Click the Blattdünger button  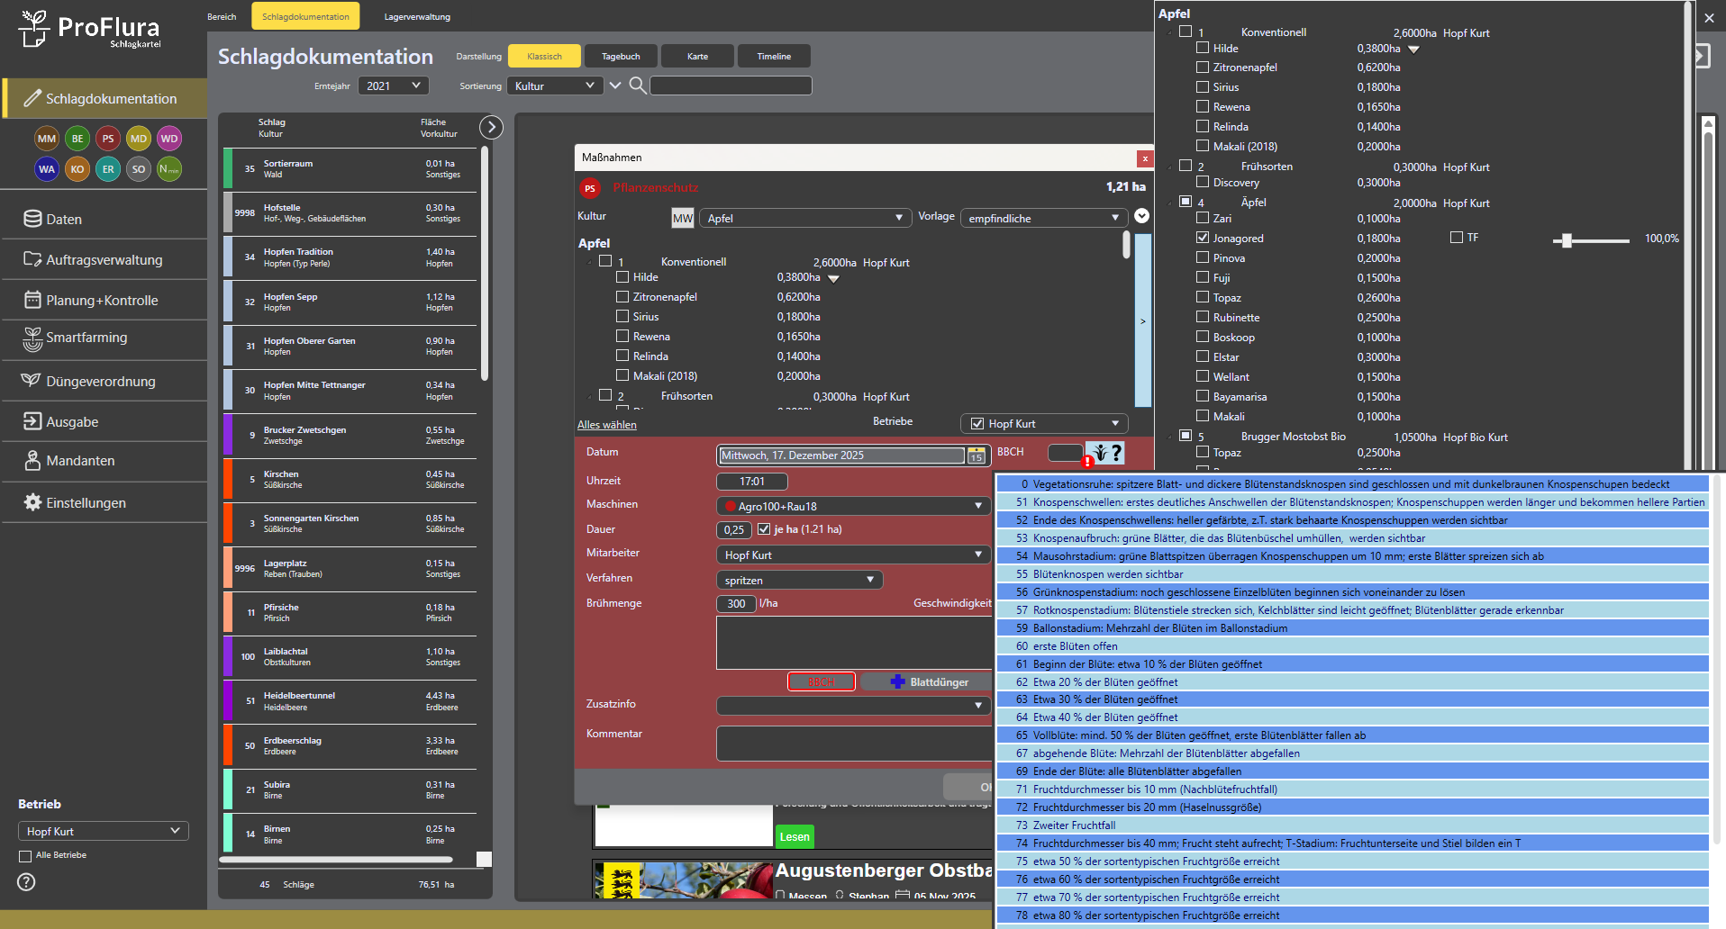pyautogui.click(x=929, y=682)
